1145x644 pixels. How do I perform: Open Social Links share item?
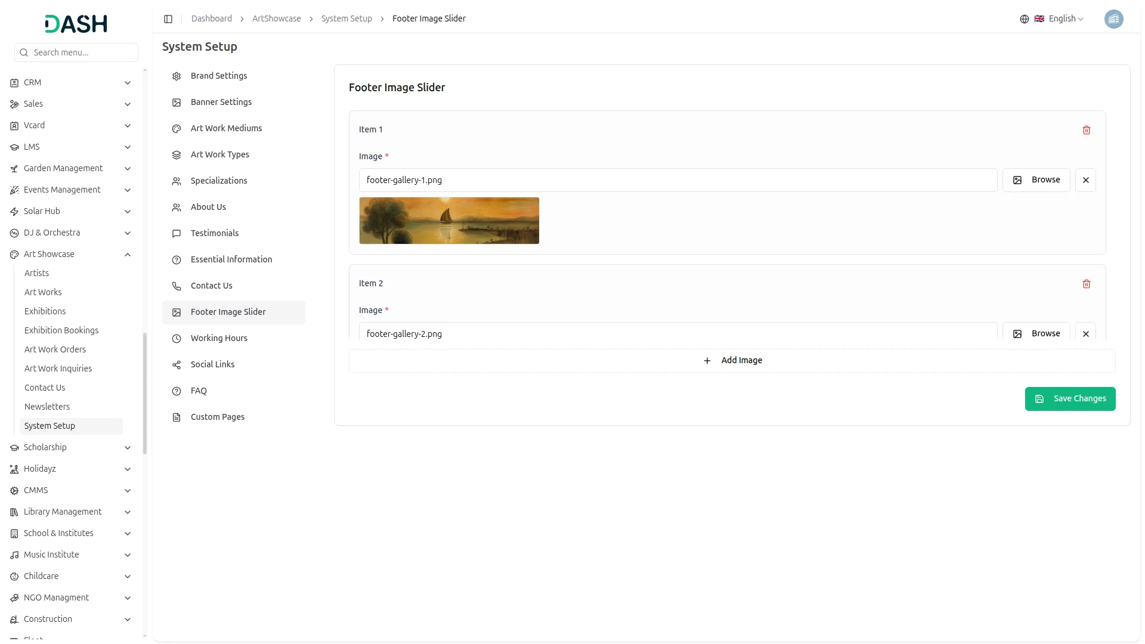click(x=212, y=364)
